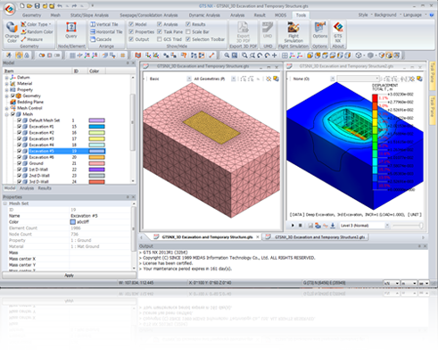Click the UMD icon
The image size is (438, 357).
coord(268,27)
